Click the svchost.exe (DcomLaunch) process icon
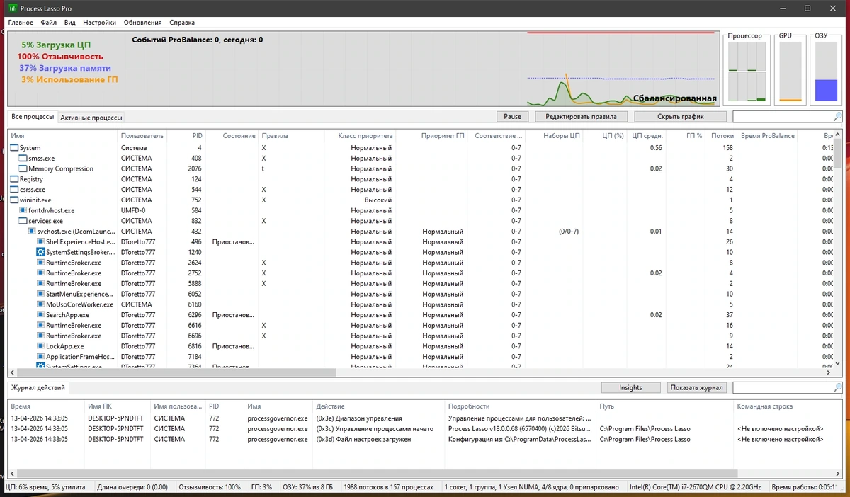The width and height of the screenshot is (850, 497). pyautogui.click(x=31, y=232)
